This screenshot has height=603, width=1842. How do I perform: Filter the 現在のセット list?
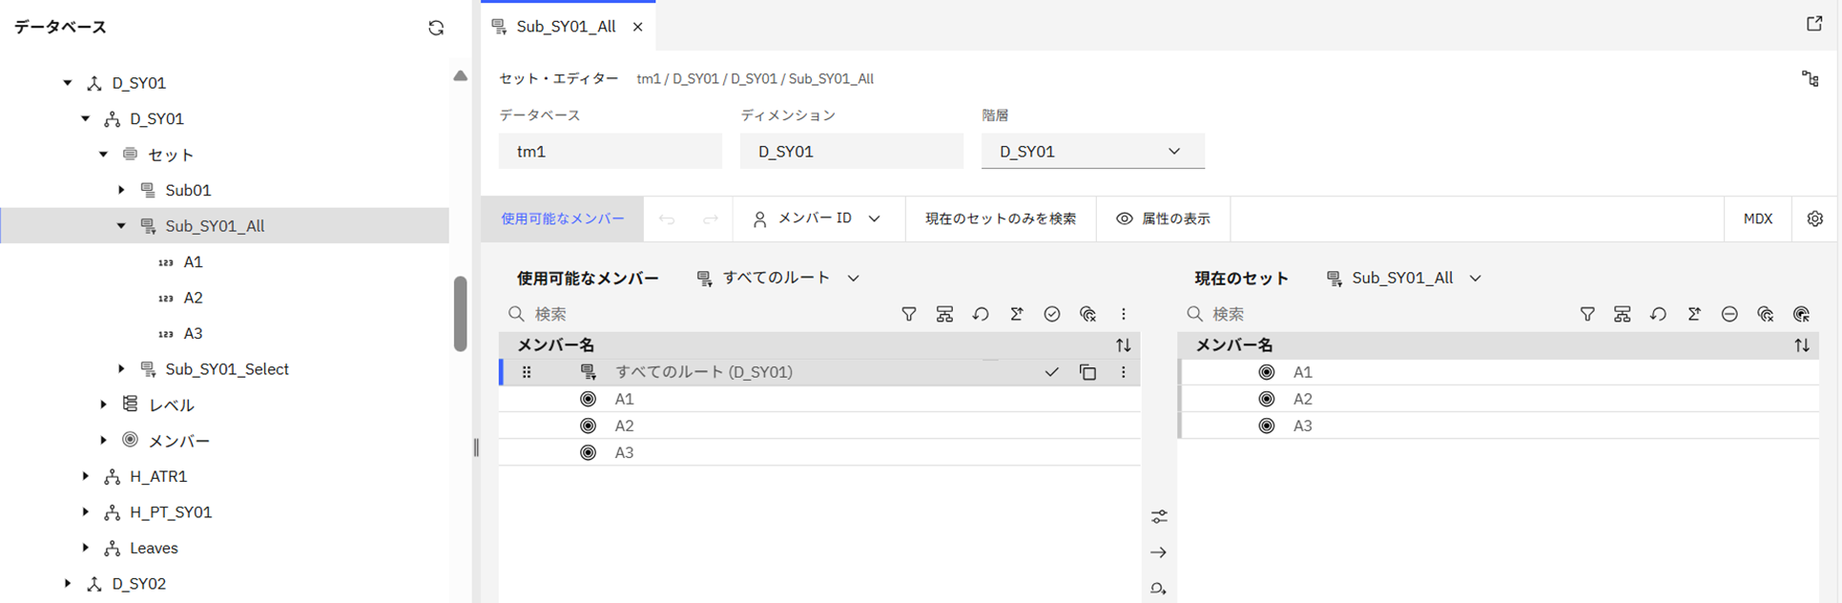(1587, 314)
